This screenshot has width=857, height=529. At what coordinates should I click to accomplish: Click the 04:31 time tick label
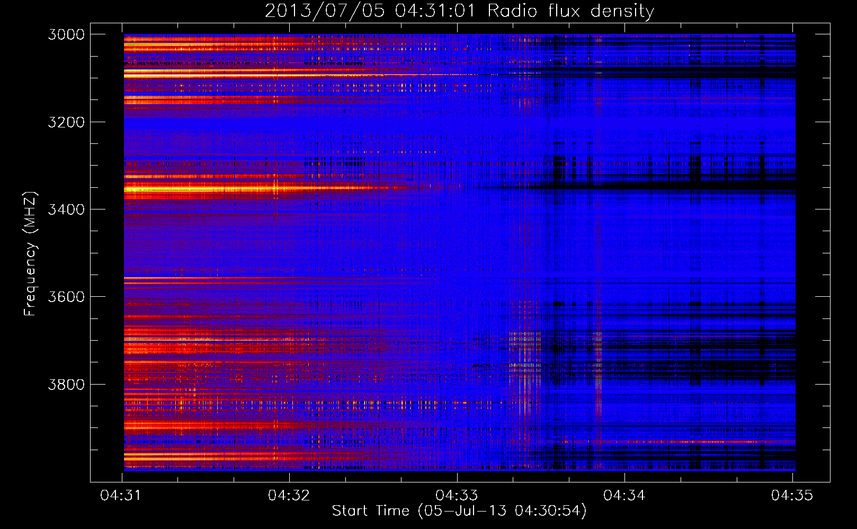click(x=121, y=496)
